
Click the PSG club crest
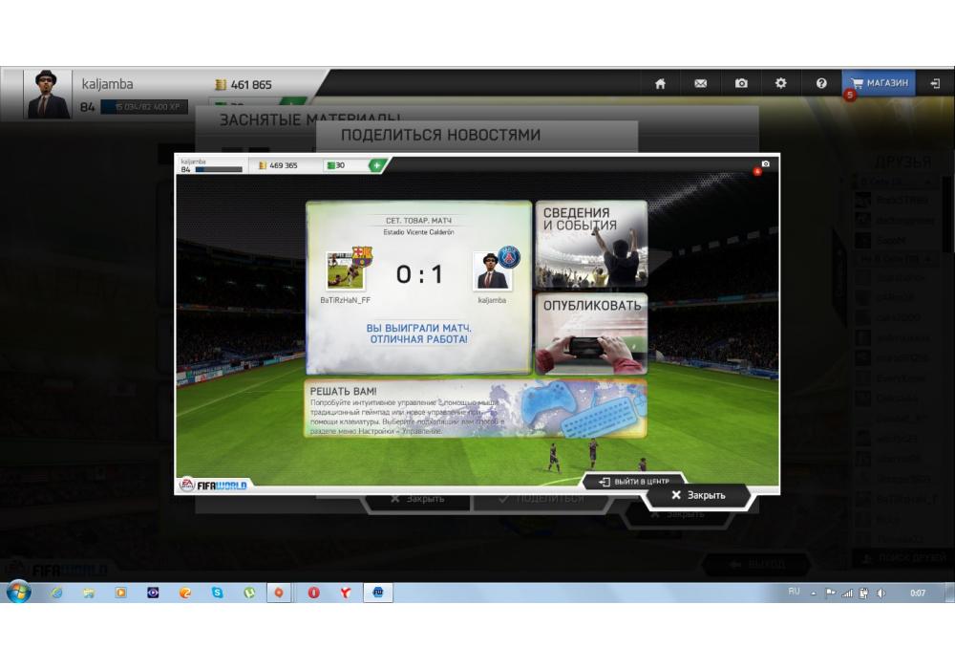click(x=509, y=257)
